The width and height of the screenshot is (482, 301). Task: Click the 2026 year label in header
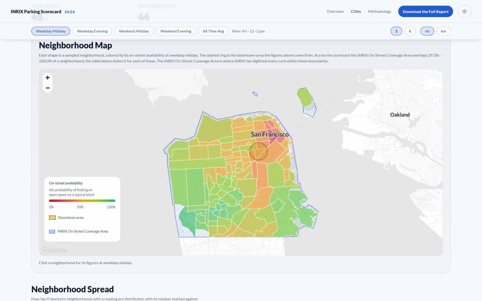[70, 12]
